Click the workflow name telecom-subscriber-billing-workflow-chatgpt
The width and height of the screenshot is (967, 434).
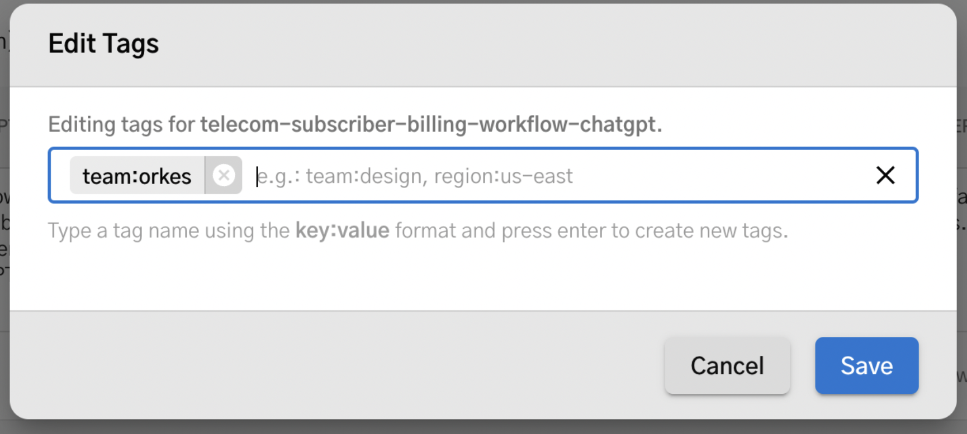430,124
